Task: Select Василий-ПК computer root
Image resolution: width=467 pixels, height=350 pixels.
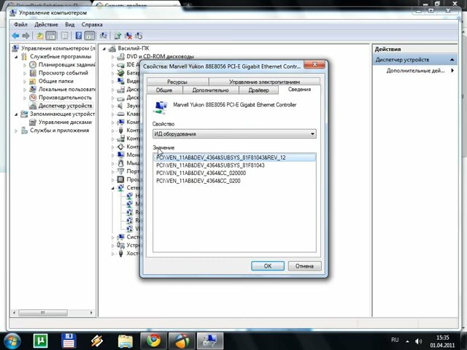Action: point(134,48)
